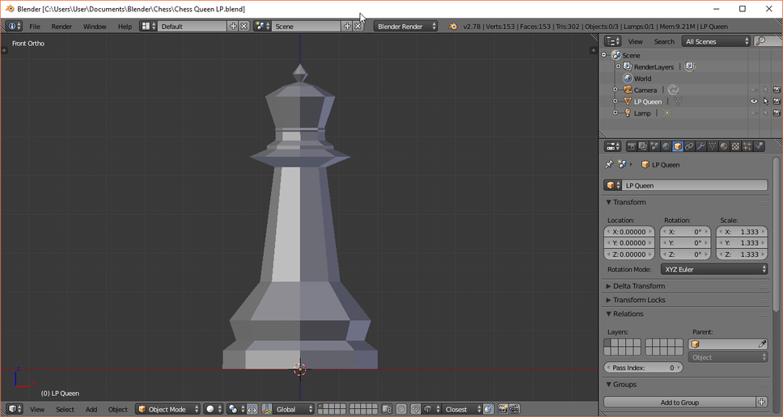
Task: Click Search in the outliner header
Action: 664,41
